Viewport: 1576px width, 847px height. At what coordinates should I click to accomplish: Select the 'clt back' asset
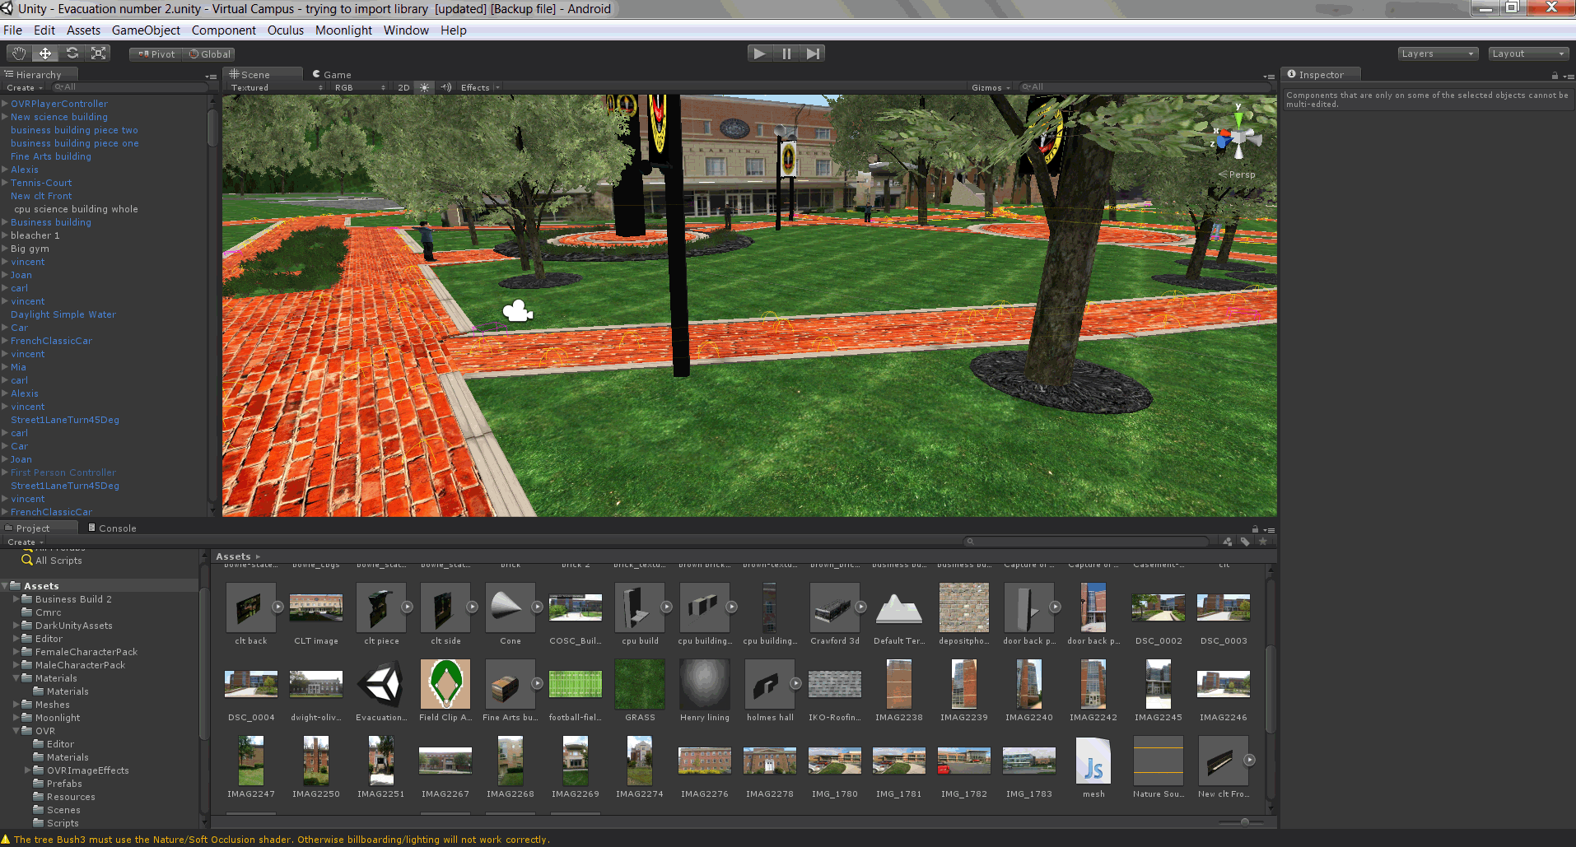pyautogui.click(x=251, y=613)
